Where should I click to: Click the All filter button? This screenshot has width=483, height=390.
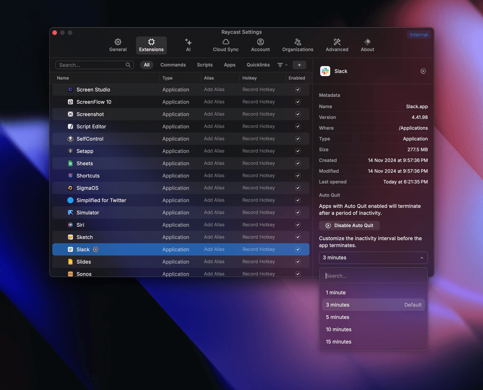(x=147, y=65)
